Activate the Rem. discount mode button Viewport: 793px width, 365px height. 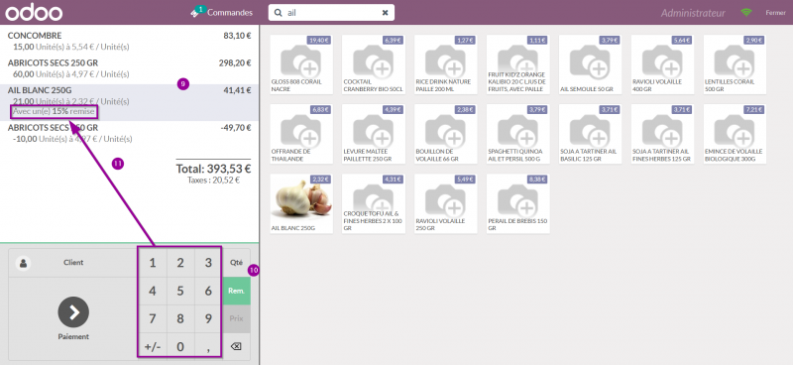pos(236,291)
